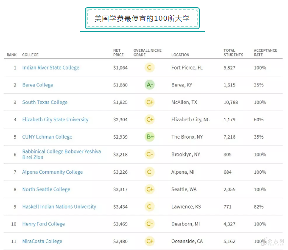
Task: Open Elizabeth City State University page
Action: tap(55, 119)
